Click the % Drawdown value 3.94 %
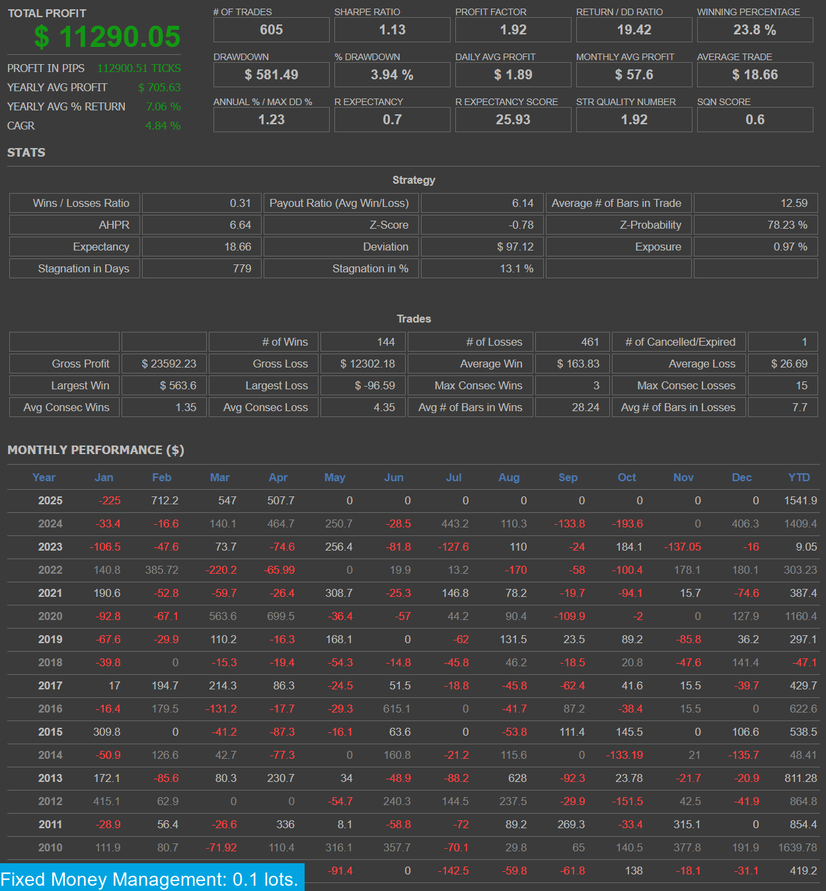826x891 pixels. (x=393, y=75)
